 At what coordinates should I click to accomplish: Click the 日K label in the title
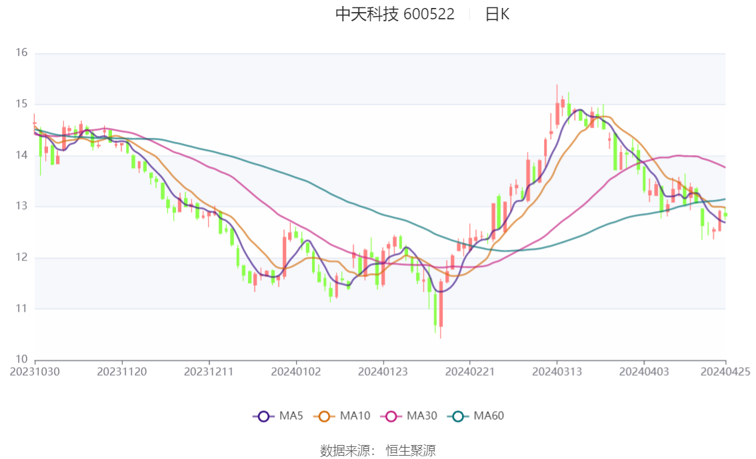click(497, 14)
